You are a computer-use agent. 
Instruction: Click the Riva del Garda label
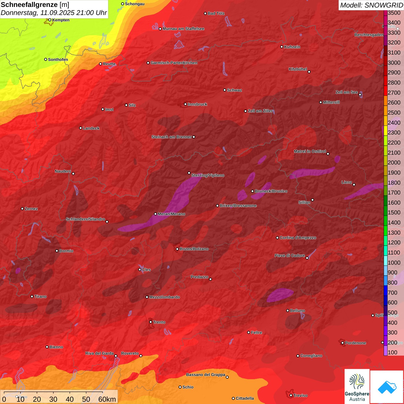100,353
